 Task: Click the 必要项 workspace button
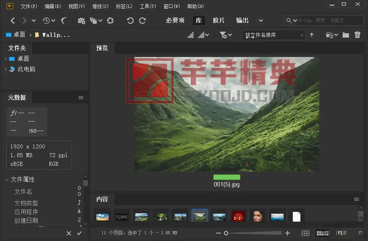[174, 20]
